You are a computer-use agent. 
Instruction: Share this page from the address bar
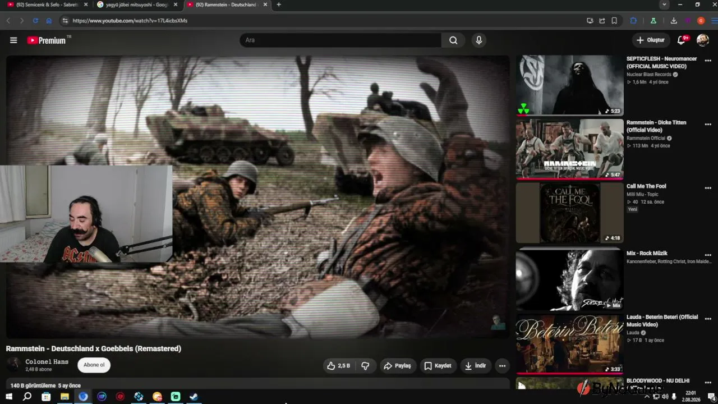(x=602, y=21)
